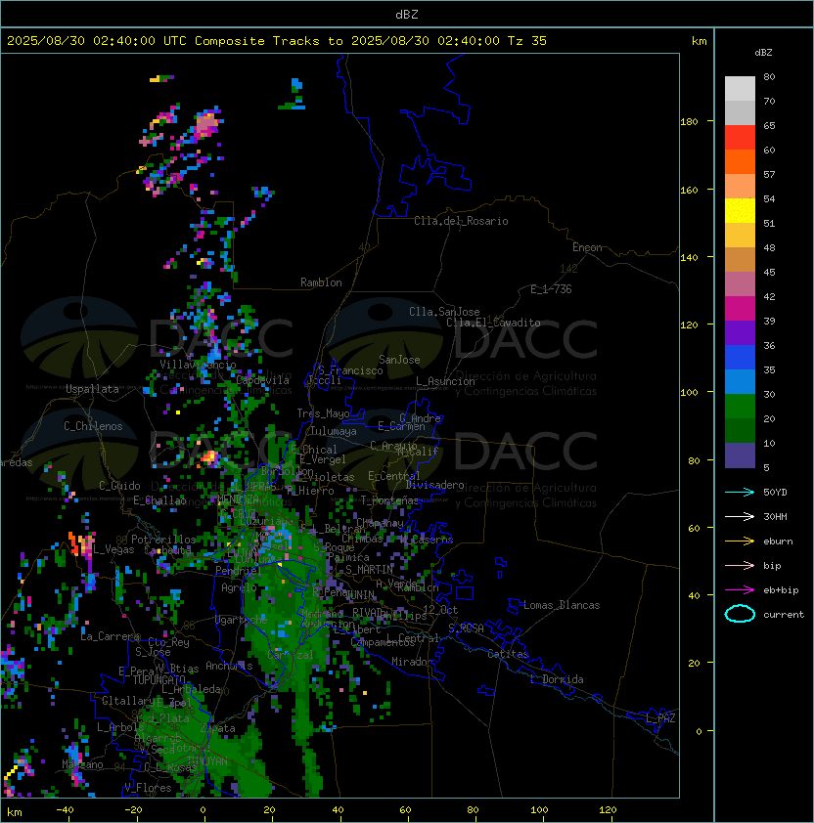Click the 'L_Vegas' map label
Viewport: 814px width, 823px height.
coord(113,549)
